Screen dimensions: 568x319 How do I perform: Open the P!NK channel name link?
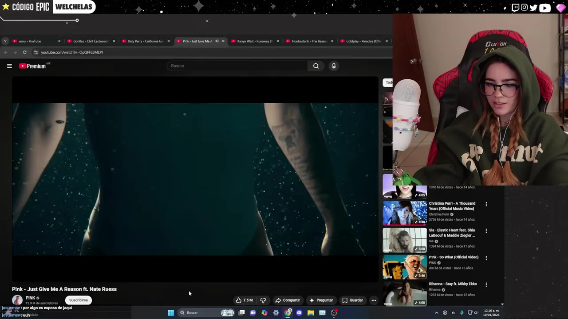[30, 298]
